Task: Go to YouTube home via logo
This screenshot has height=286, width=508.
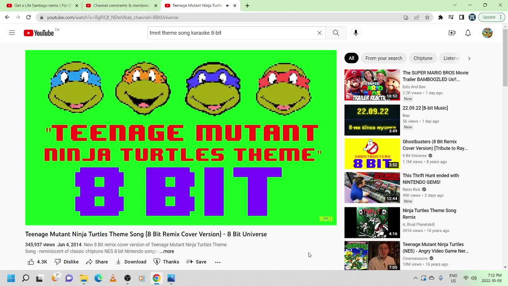Action: (38, 33)
